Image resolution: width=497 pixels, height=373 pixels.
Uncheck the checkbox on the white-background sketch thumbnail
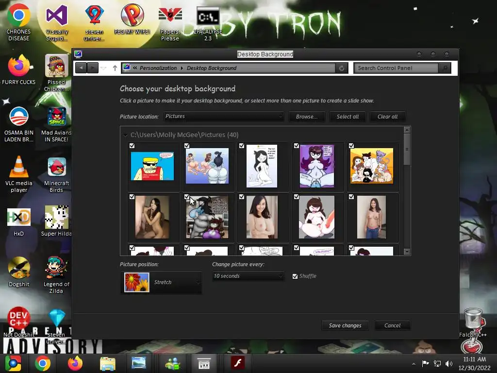pos(242,146)
